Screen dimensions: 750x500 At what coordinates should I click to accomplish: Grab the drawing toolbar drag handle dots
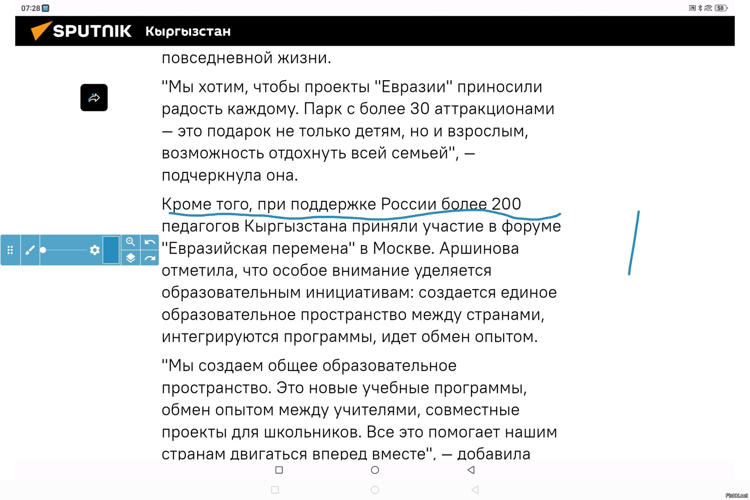pos(10,250)
